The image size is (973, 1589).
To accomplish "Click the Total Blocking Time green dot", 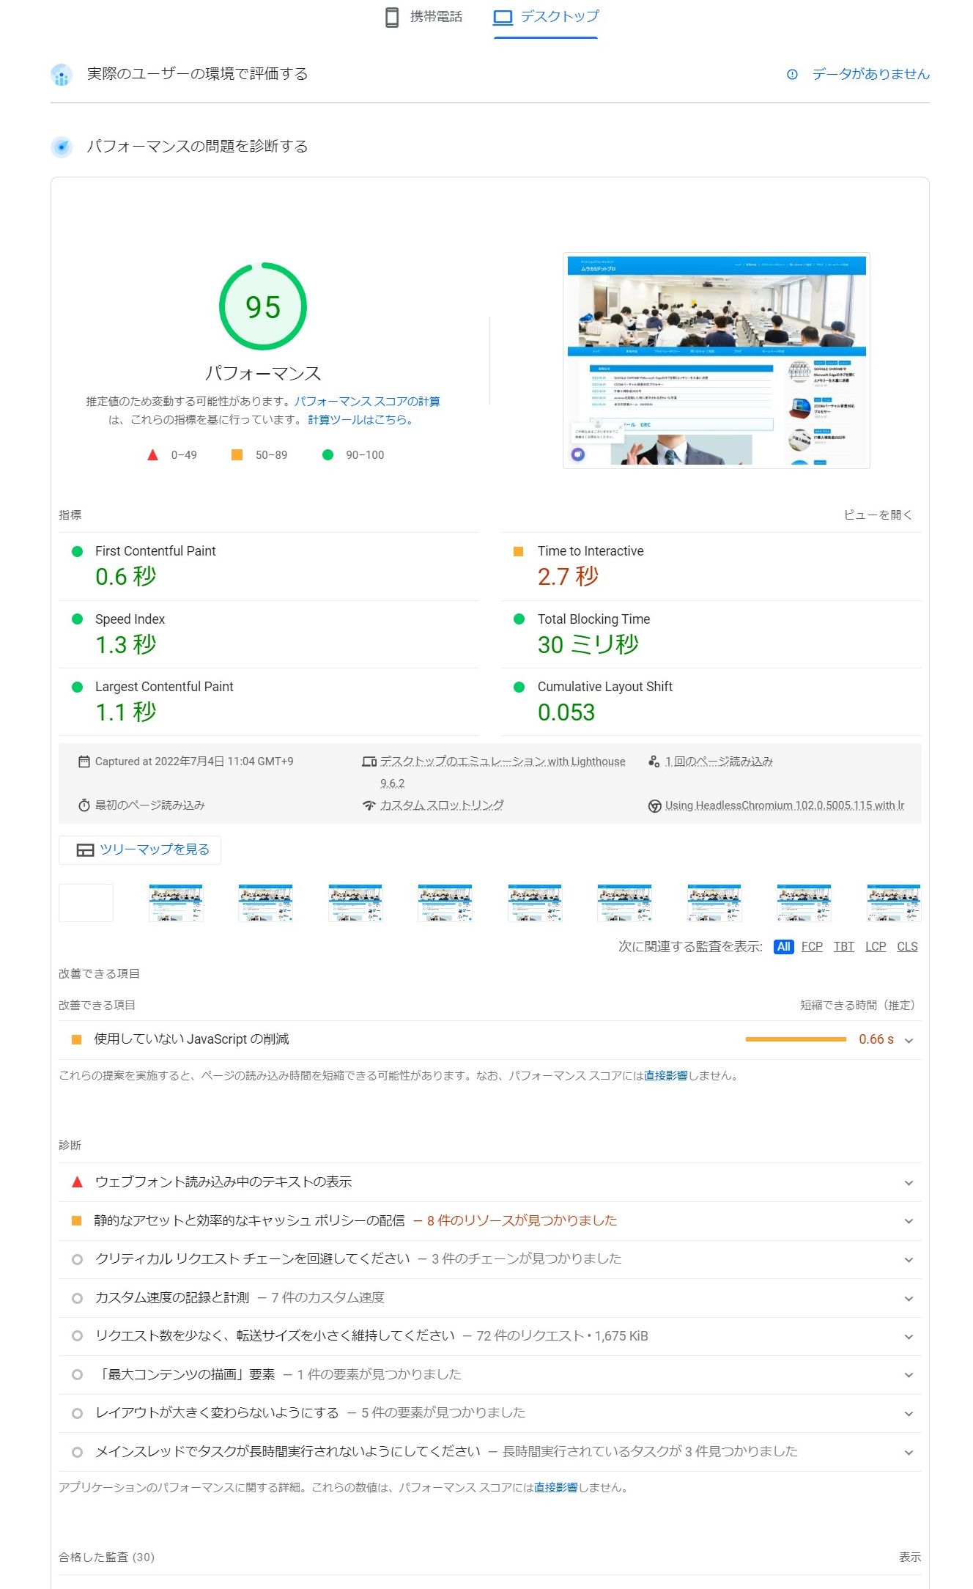I will 519,619.
